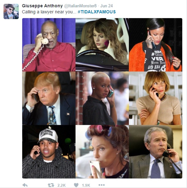View the 1.9K likes count
The image size is (187, 188).
86,185
